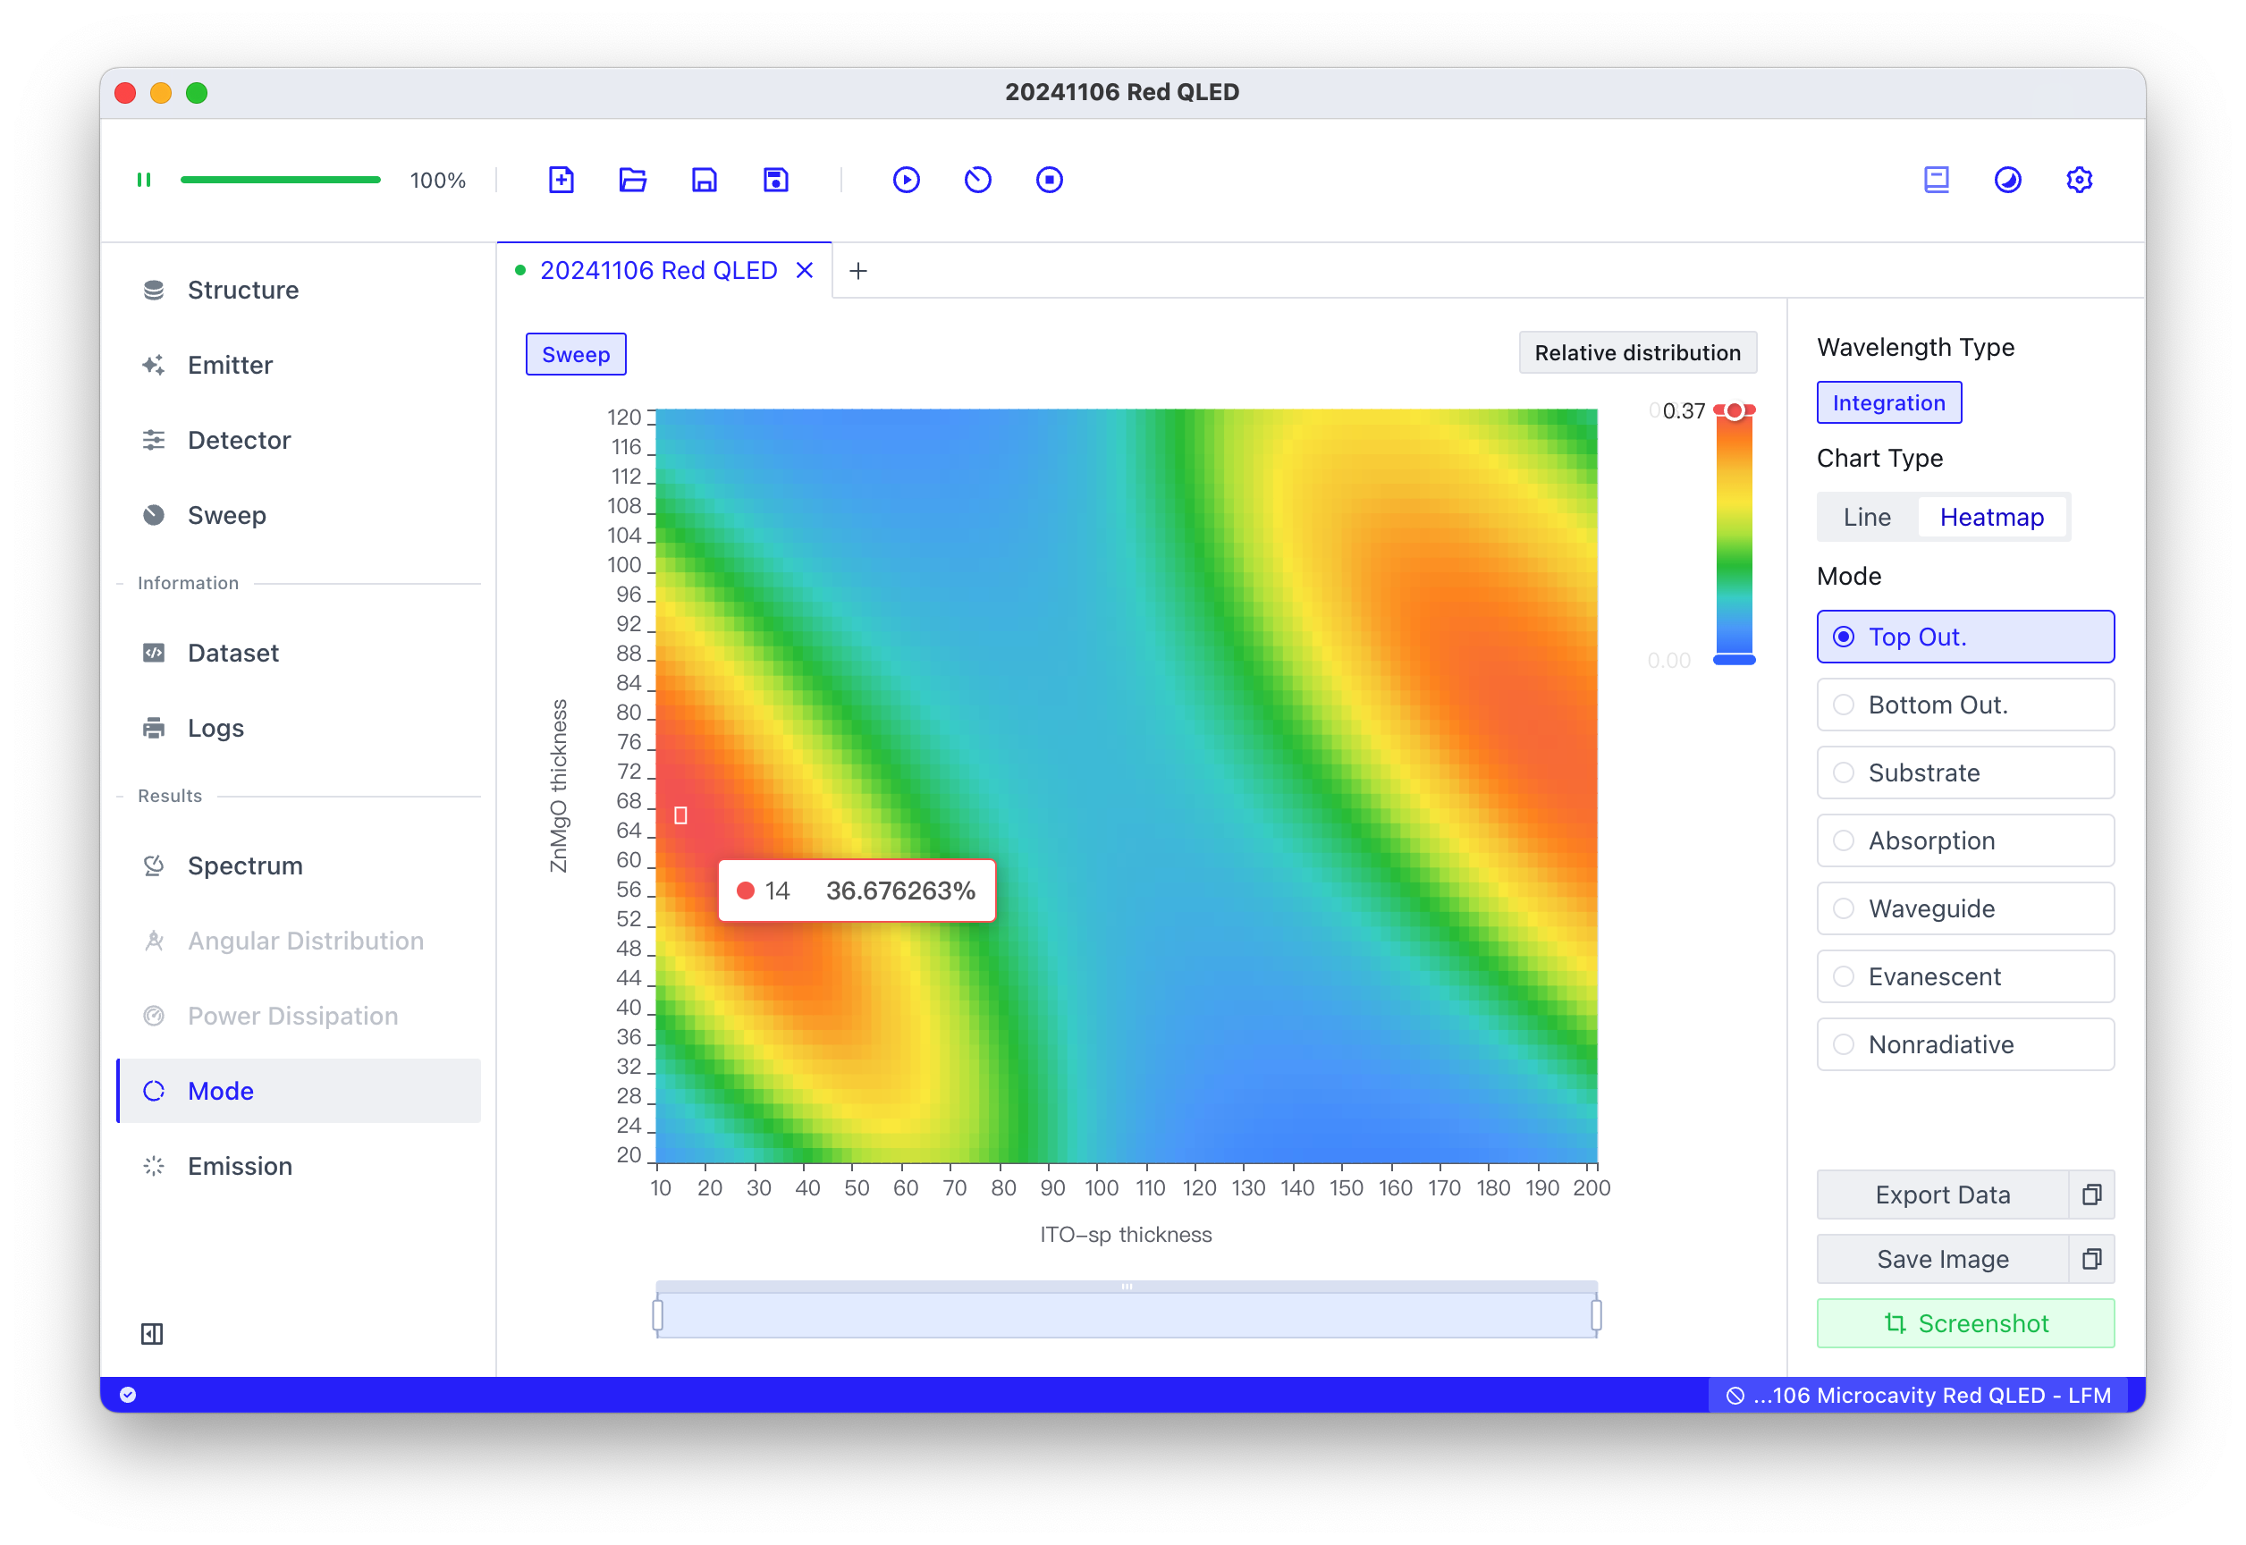This screenshot has width=2246, height=1545.
Task: Click the ITO-sp thickness axis label
Action: (1126, 1236)
